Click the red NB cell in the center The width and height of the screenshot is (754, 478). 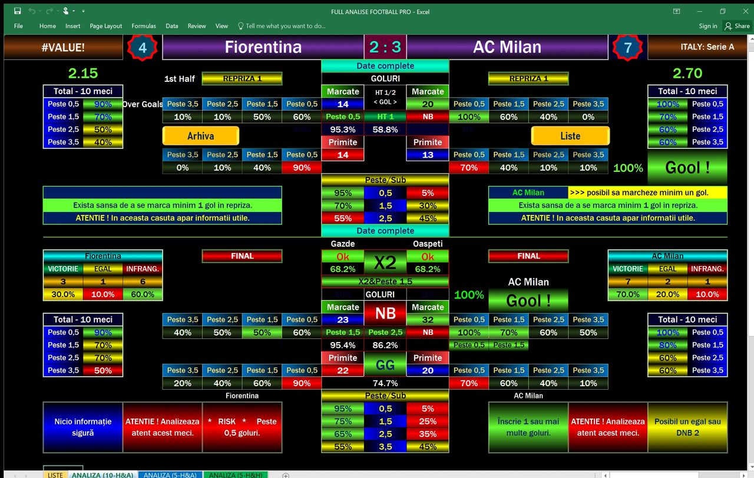tap(385, 313)
